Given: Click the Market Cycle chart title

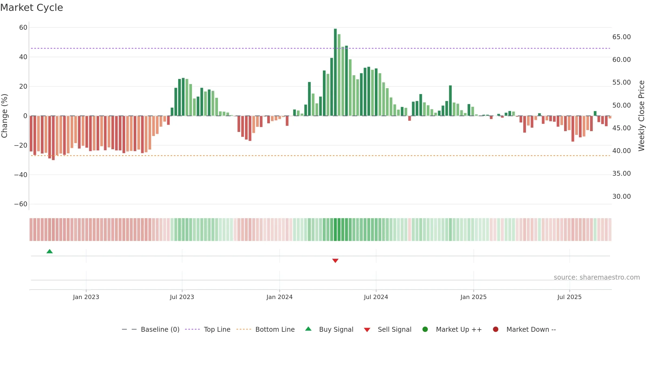Looking at the screenshot, I should pos(32,8).
